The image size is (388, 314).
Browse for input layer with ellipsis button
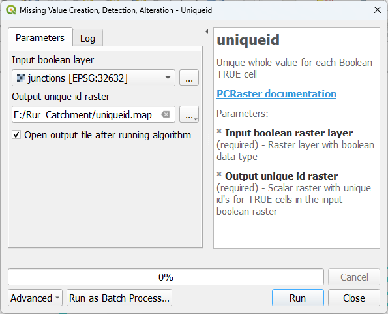pos(189,78)
